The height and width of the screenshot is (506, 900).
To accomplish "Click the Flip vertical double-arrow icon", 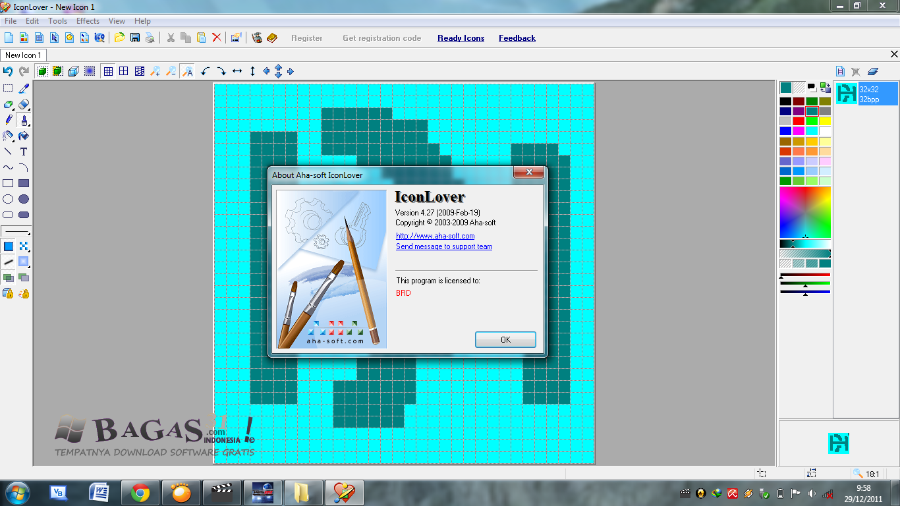I will pos(252,71).
